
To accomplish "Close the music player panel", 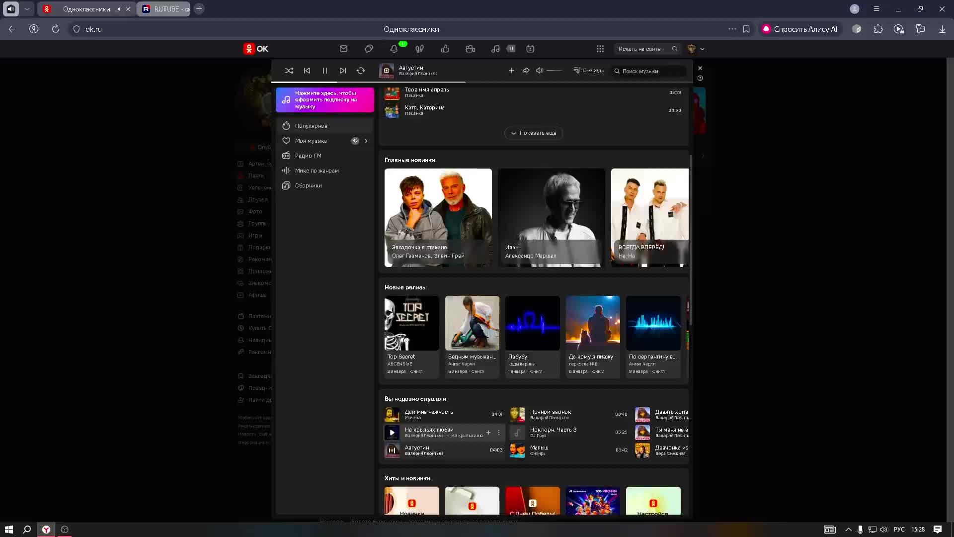I will click(x=700, y=68).
